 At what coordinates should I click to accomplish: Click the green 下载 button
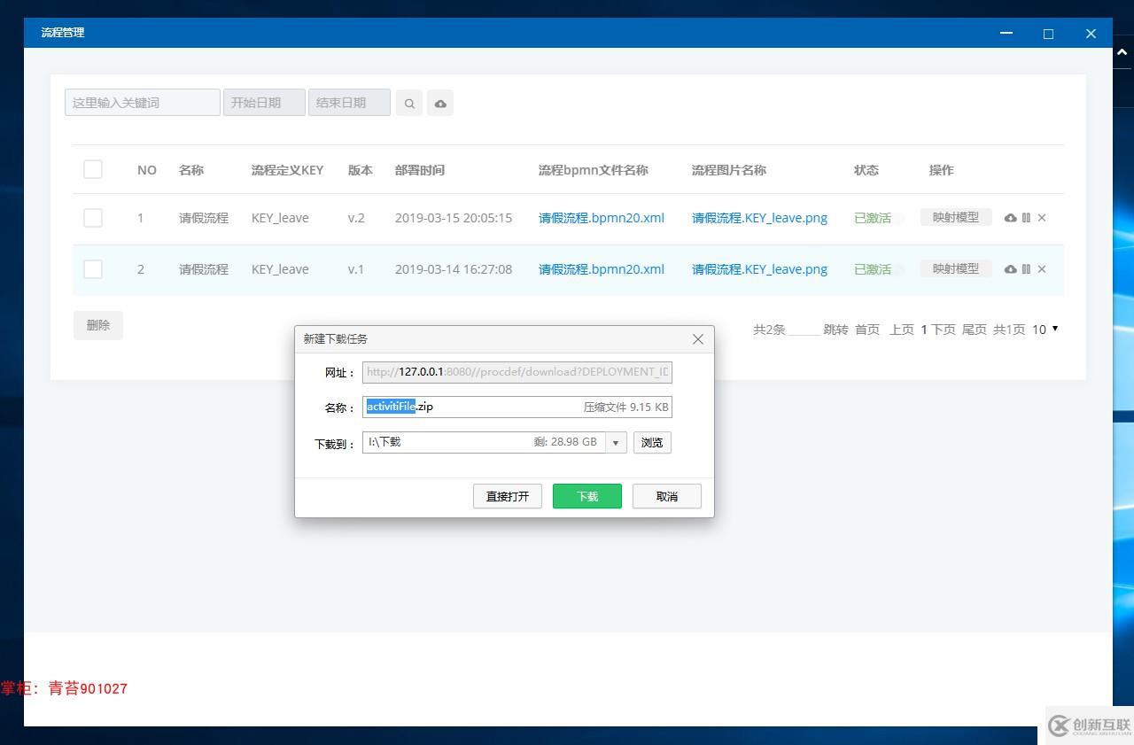[x=587, y=496]
